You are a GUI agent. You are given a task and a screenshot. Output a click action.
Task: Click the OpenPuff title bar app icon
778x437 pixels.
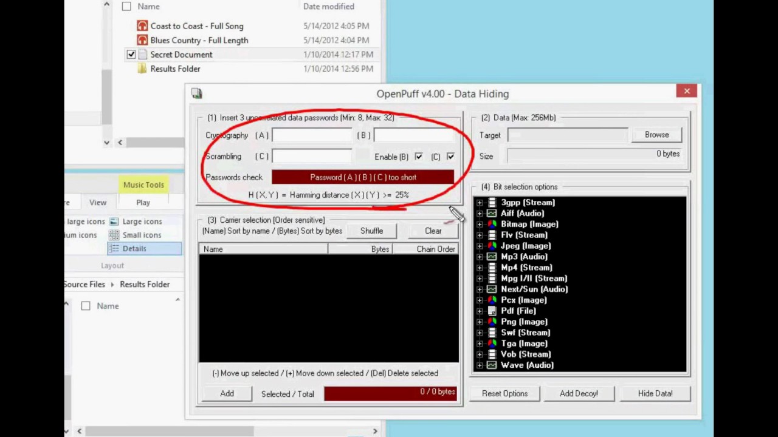point(197,93)
